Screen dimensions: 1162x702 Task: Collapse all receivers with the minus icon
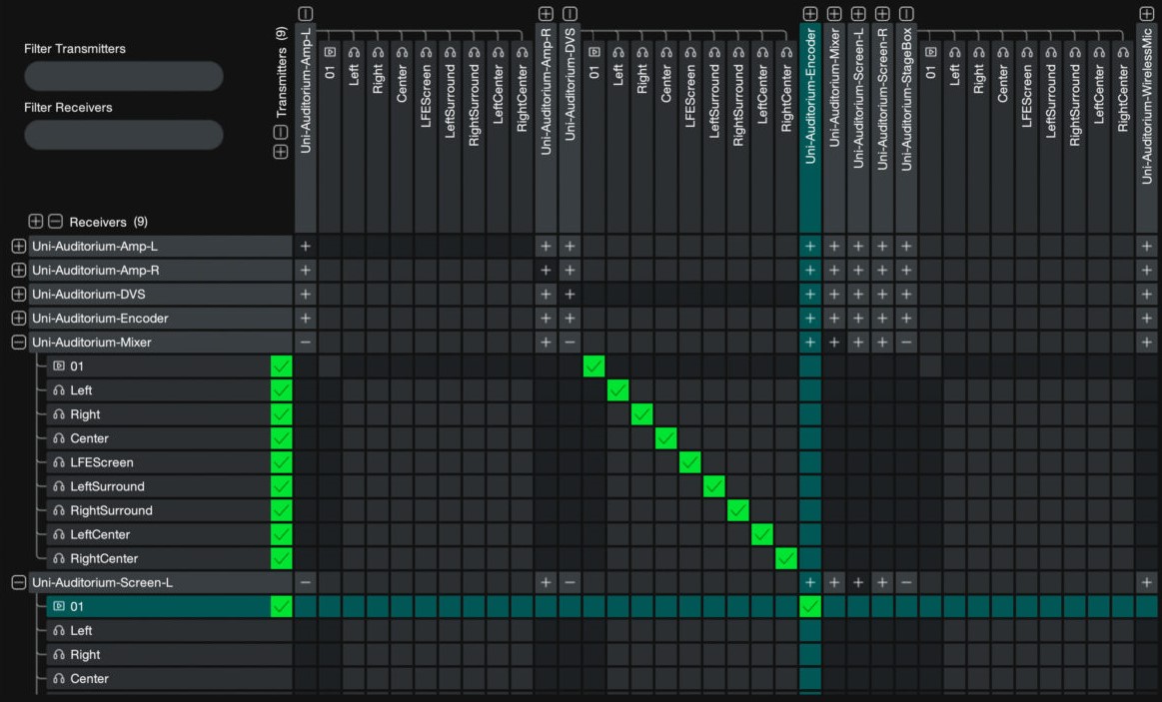(x=55, y=222)
